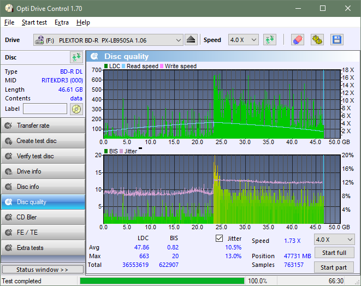The height and width of the screenshot is (286, 361).
Task: Refresh disc info in the Disc panel
Action: pyautogui.click(x=76, y=57)
